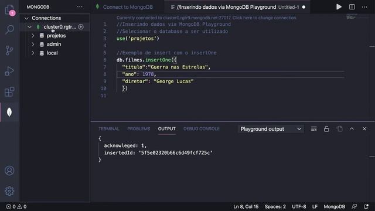Open the Explorer view in activity bar
375x211 pixels.
(9, 9)
